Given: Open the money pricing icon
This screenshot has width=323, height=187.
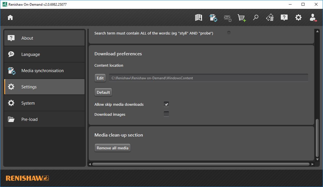Looking at the screenshot, I should (x=270, y=18).
